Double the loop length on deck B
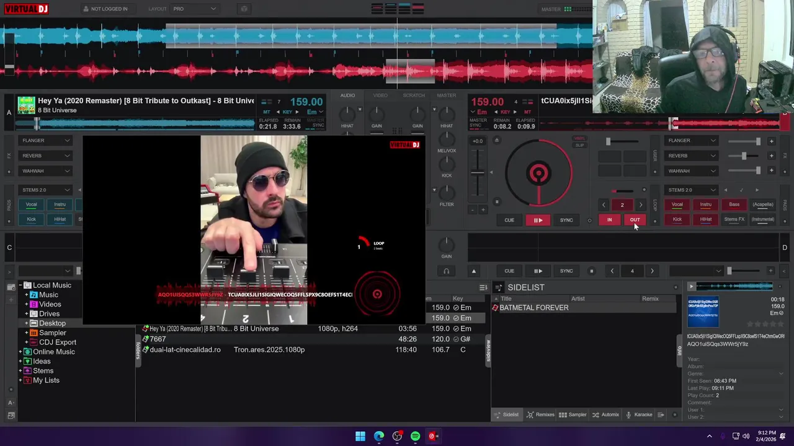Image resolution: width=794 pixels, height=446 pixels. 641,205
